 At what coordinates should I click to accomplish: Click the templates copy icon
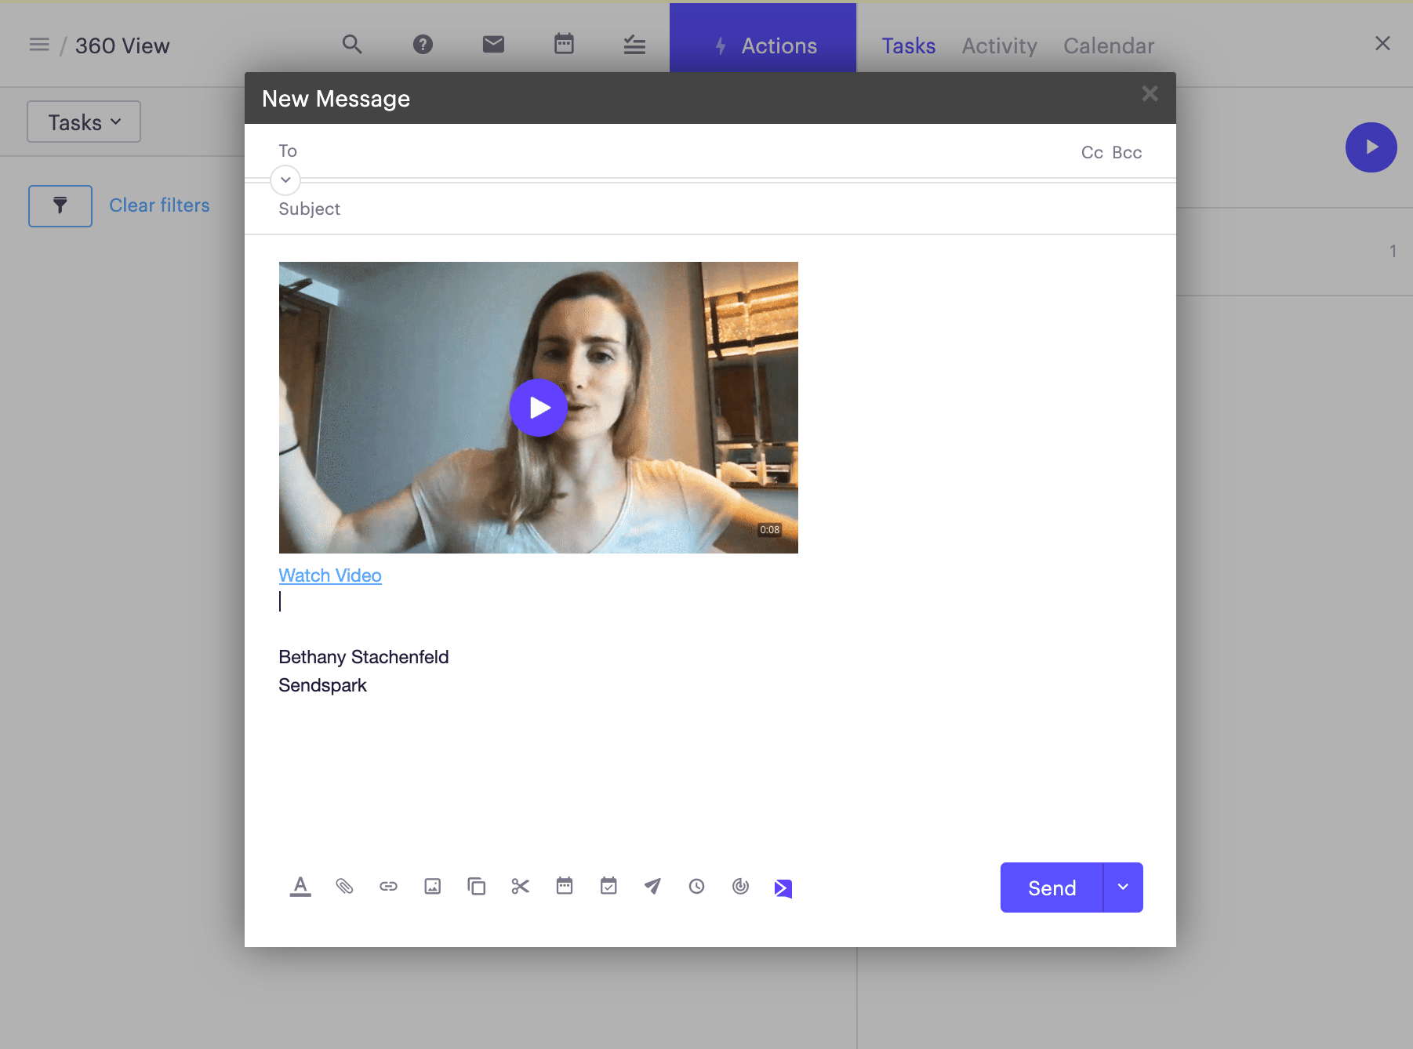click(x=476, y=887)
